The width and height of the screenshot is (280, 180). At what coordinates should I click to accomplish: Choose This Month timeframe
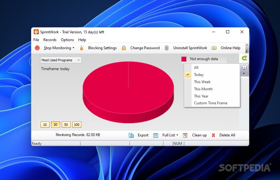coord(212,89)
